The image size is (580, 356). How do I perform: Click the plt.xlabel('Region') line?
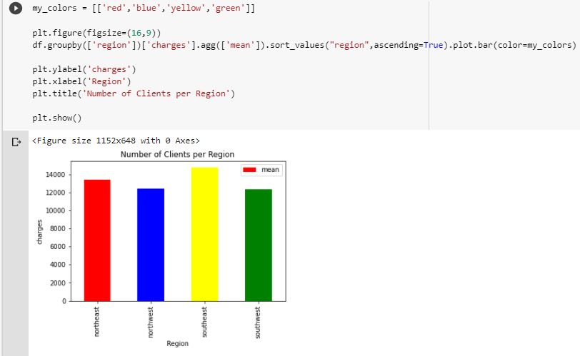(81, 81)
